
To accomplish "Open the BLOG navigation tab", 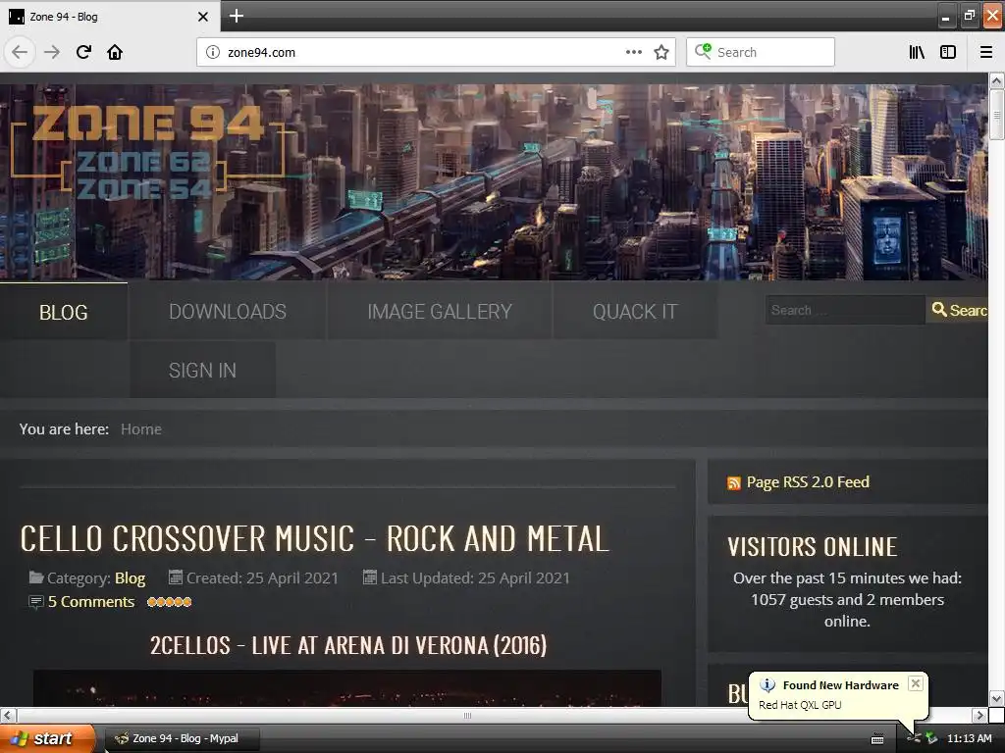I will [64, 312].
